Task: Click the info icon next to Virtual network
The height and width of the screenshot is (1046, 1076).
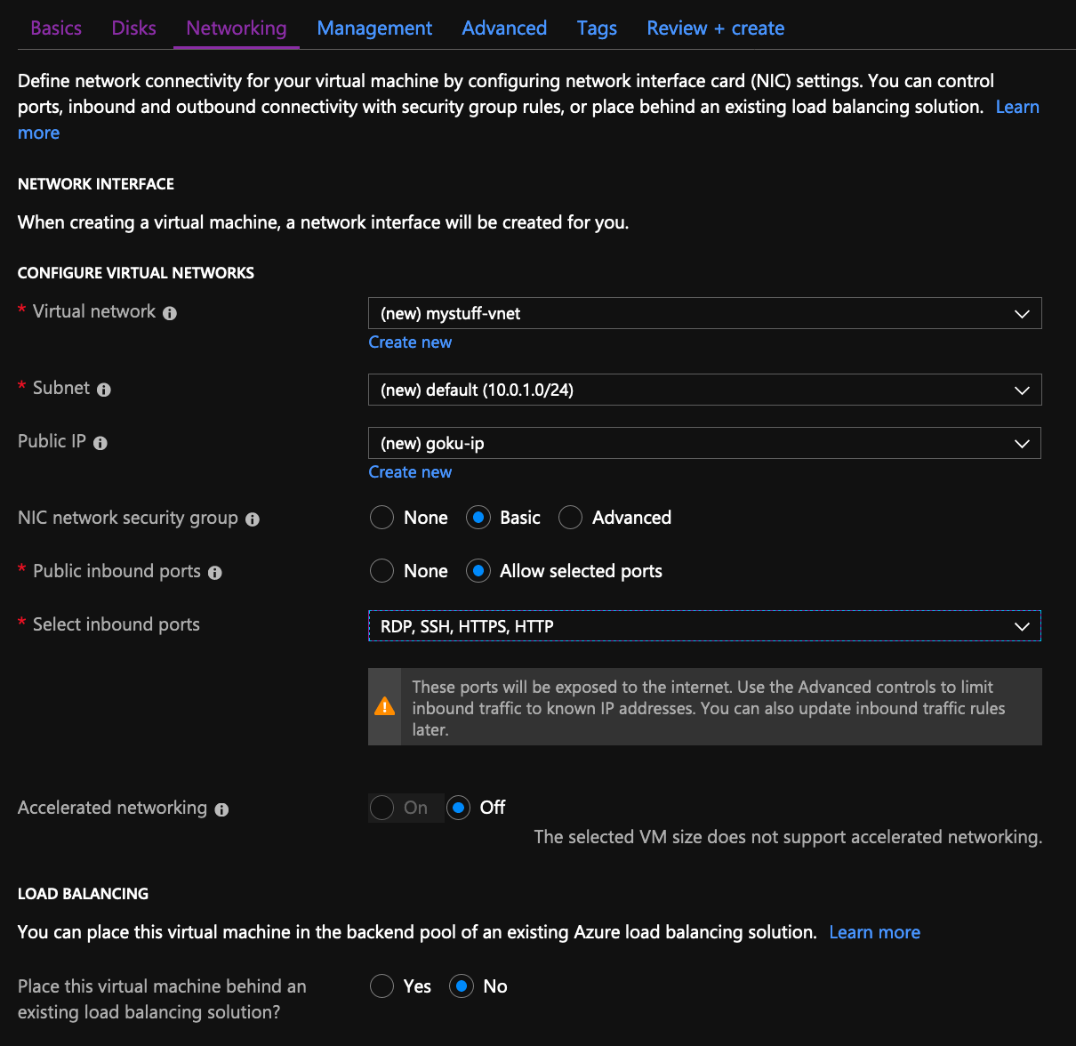Action: 170,313
